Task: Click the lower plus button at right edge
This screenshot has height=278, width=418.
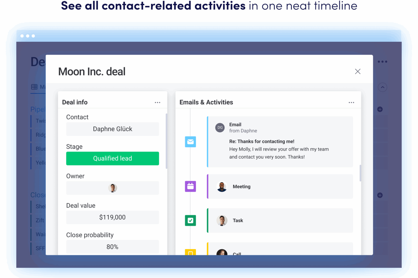Action: 380,195
